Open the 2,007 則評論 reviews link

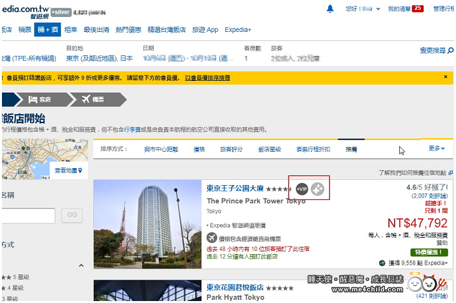coord(429,195)
